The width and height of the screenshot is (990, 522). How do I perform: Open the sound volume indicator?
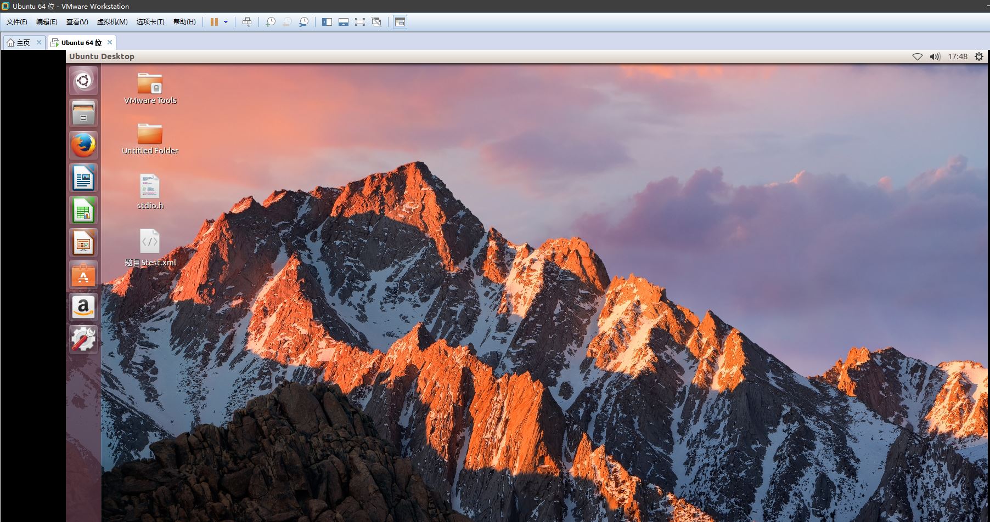tap(935, 56)
